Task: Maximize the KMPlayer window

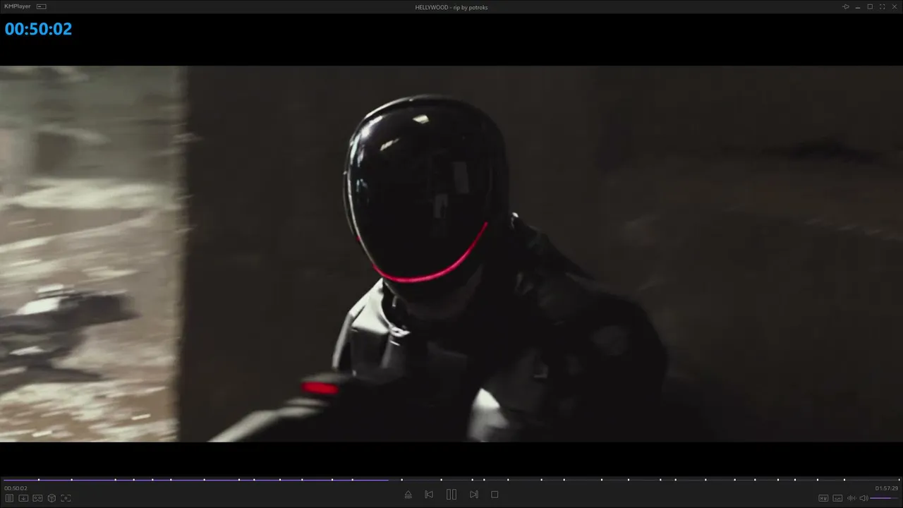Action: 870,7
